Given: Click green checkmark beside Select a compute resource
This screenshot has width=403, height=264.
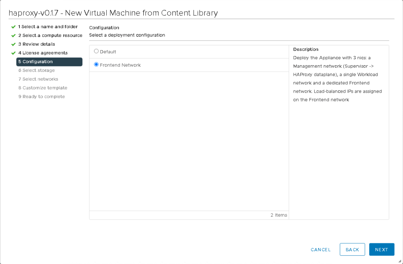Looking at the screenshot, I should pyautogui.click(x=14, y=36).
